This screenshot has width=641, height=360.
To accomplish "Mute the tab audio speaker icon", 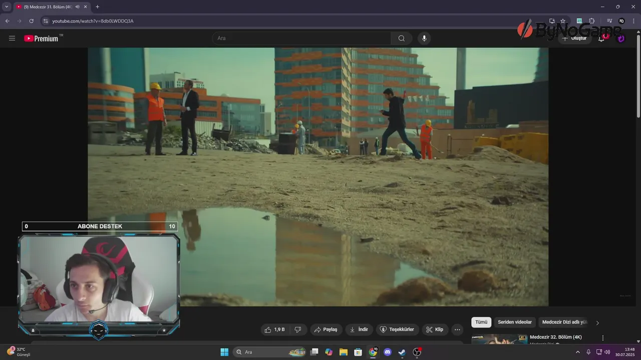I will tap(77, 6).
